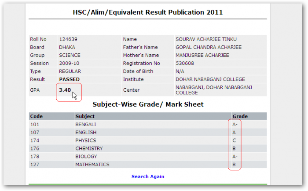Click the type value REGULAR
This screenshot has width=308, height=191.
click(x=70, y=71)
